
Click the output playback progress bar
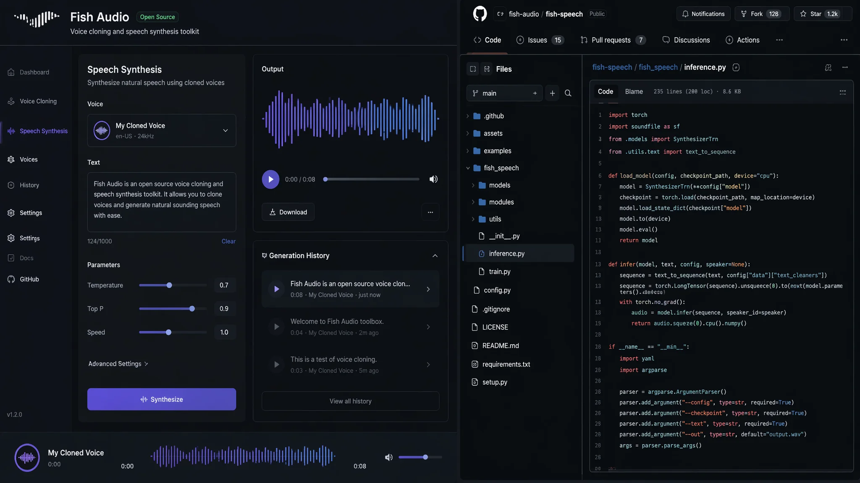[371, 179]
